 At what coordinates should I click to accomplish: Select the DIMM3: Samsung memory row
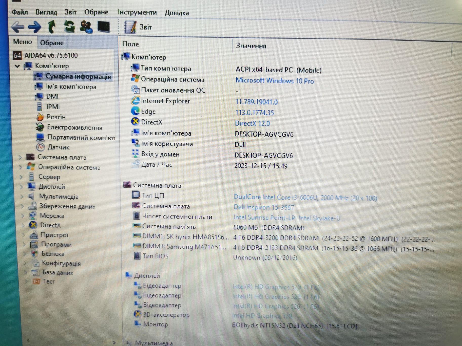coord(284,247)
